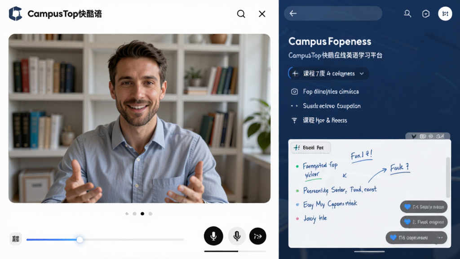Select the last grey carousel dot
460x259 pixels.
150,214
